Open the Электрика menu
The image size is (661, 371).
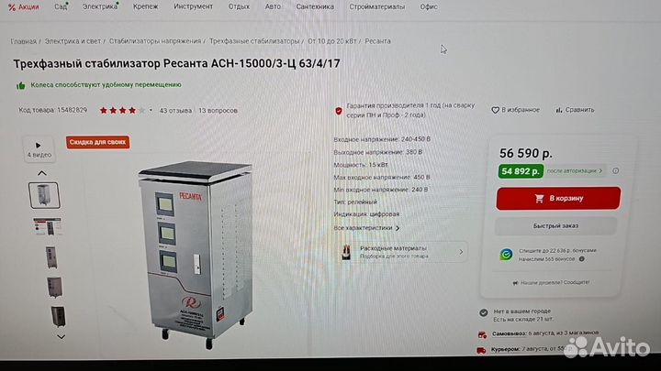(x=100, y=6)
